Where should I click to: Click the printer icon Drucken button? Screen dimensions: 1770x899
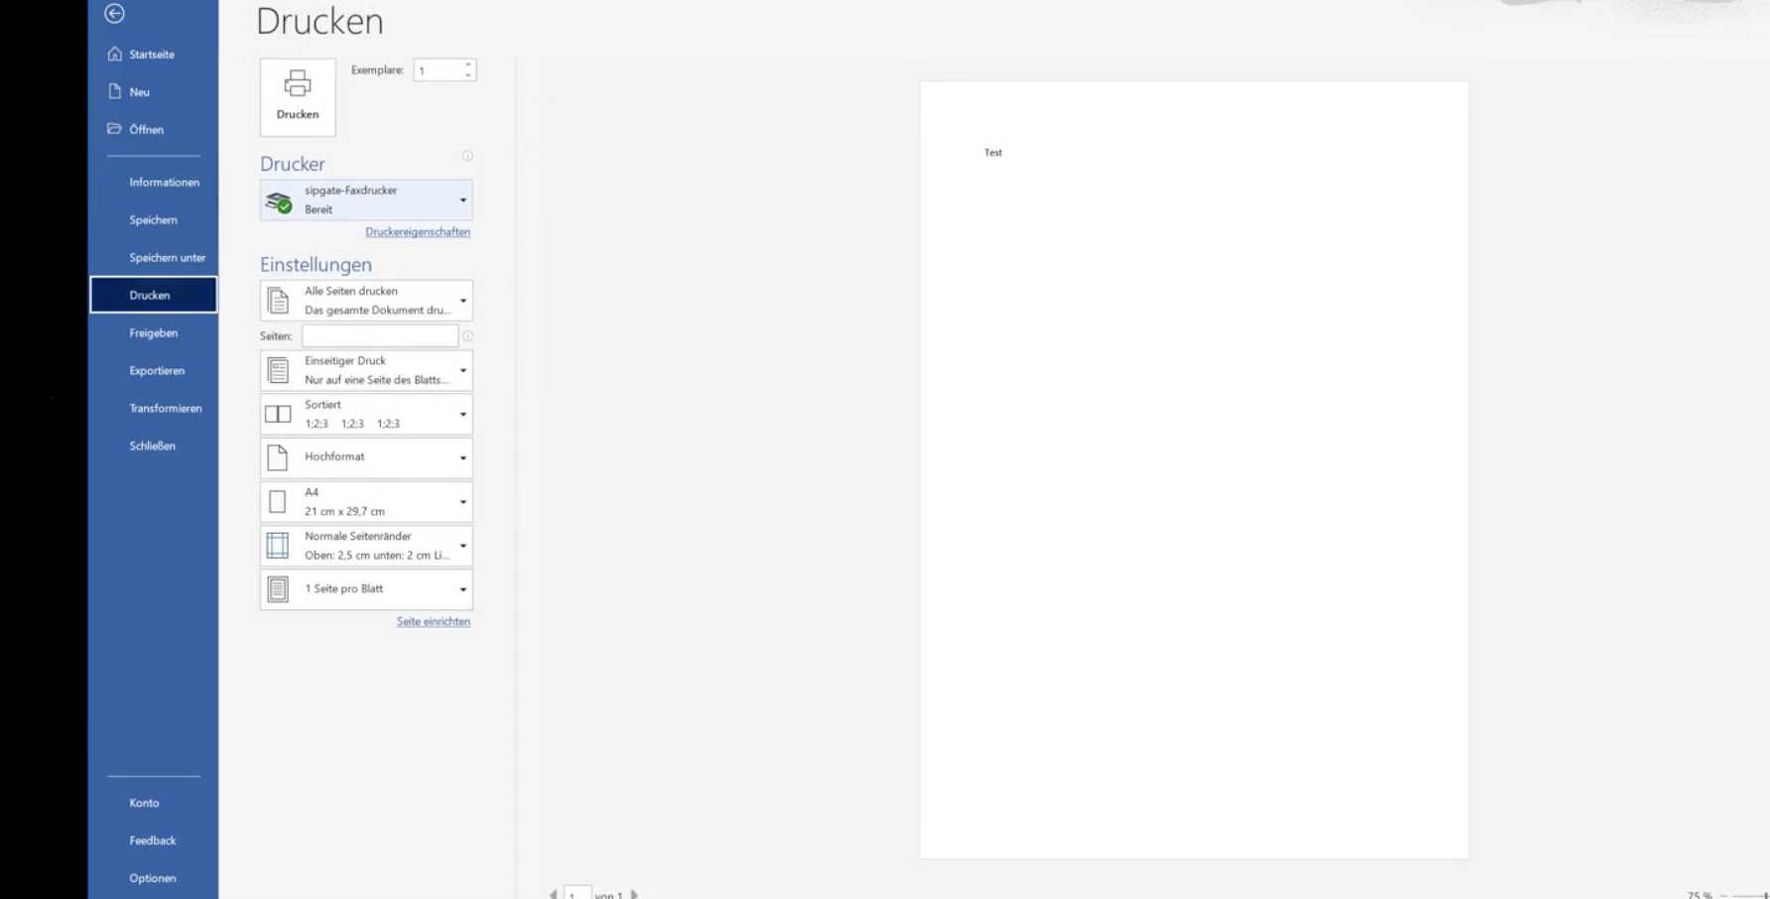[x=298, y=97]
